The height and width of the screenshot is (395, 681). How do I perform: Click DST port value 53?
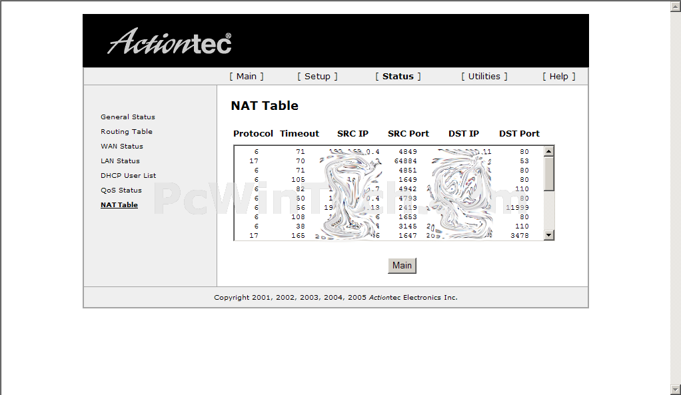(524, 161)
